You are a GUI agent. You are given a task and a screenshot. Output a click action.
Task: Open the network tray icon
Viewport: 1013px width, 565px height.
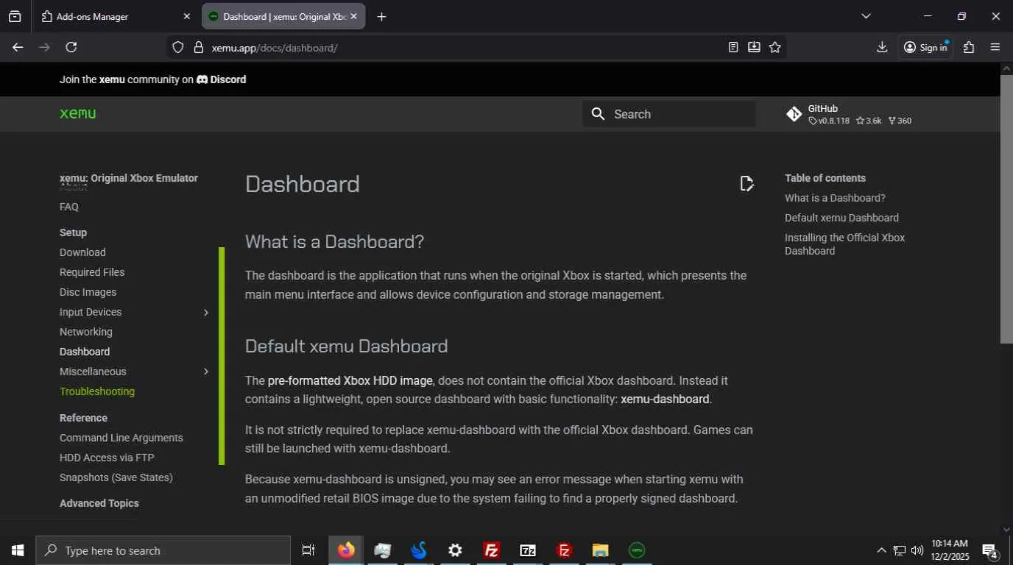click(x=900, y=550)
